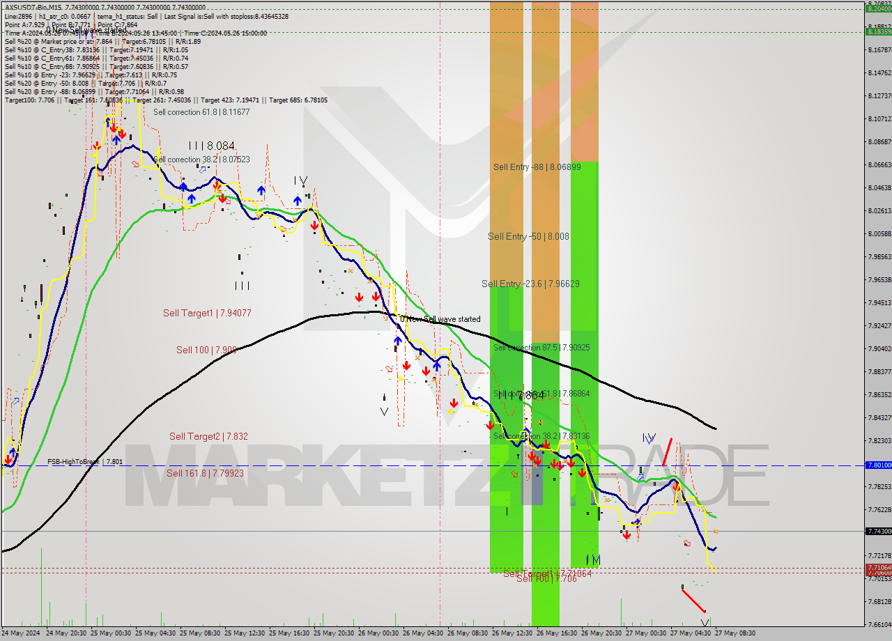
Task: Click the 'Sell %20 @ Market price' header line
Action: (x=102, y=41)
